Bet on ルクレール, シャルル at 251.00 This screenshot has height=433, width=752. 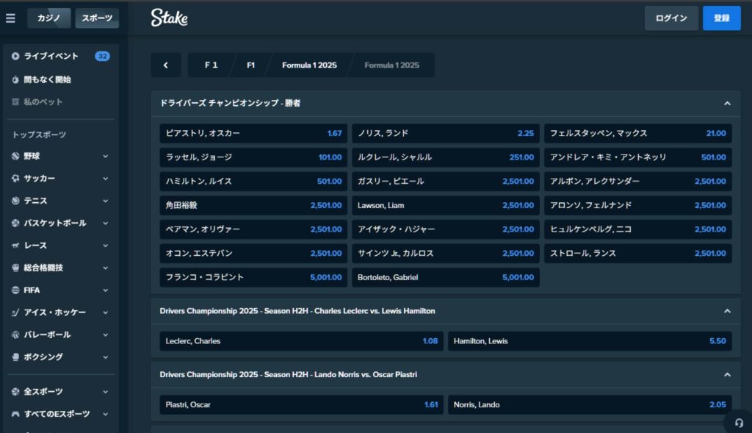point(446,157)
